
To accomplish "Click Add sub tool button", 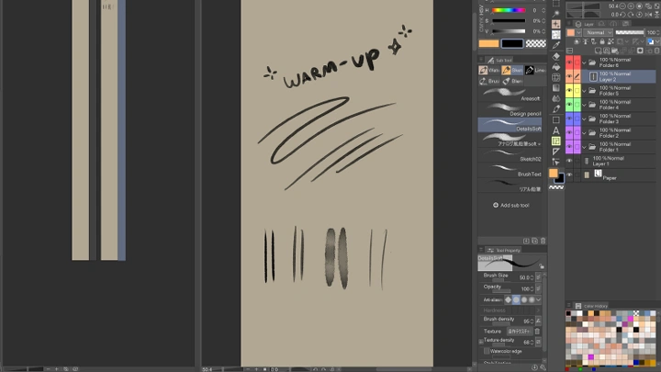I will coord(511,206).
